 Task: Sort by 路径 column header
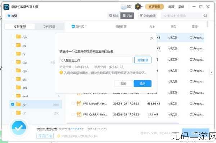pos(195,27)
